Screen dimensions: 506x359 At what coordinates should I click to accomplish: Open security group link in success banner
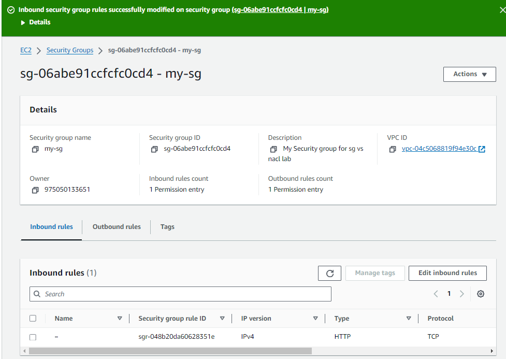click(x=280, y=10)
